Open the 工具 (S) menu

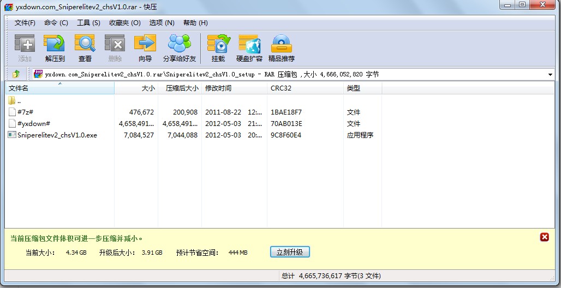[88, 23]
